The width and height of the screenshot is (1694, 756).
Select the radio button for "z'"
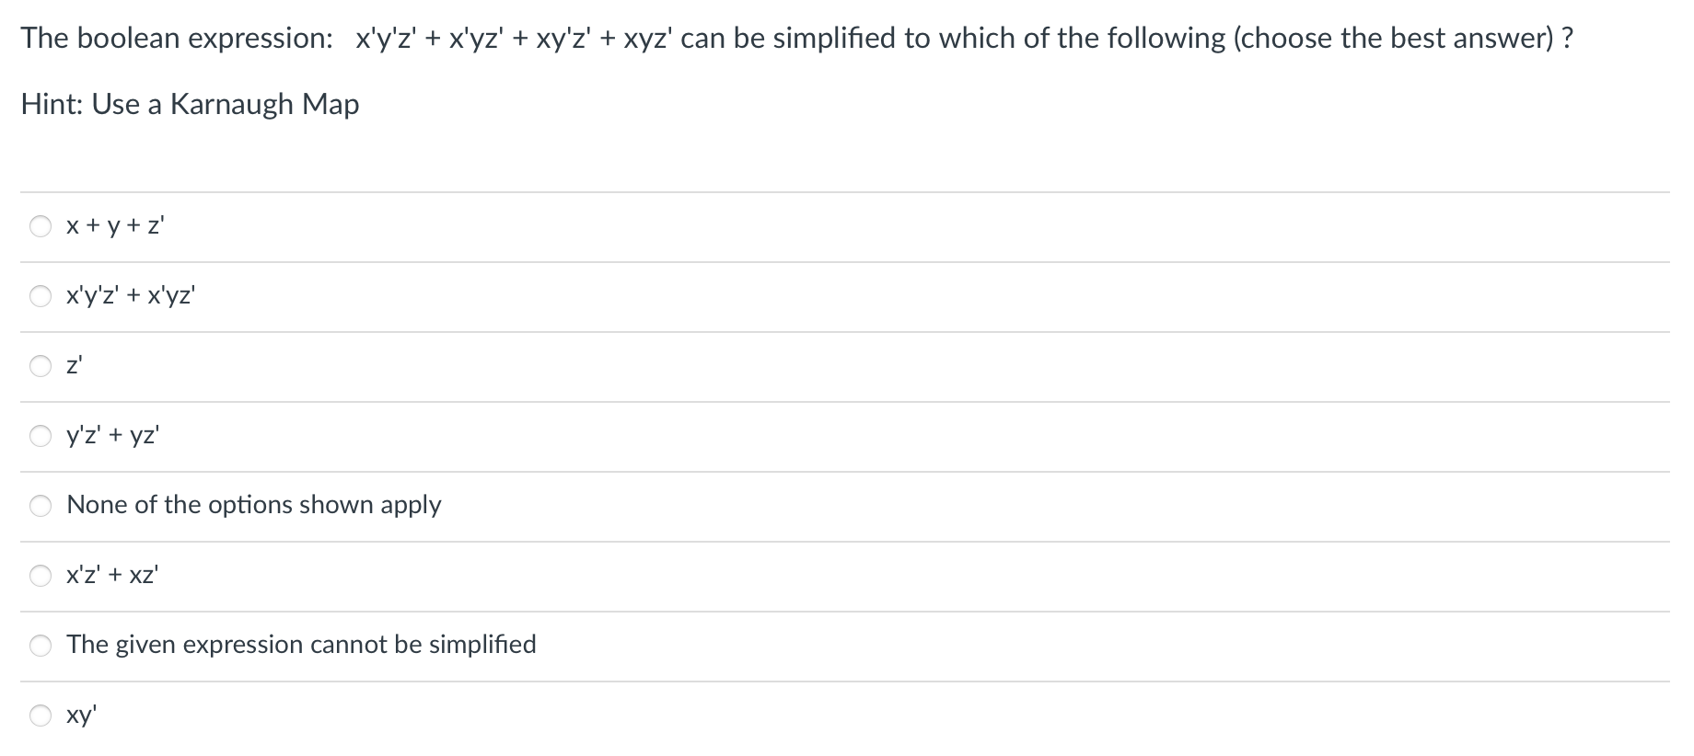point(41,366)
